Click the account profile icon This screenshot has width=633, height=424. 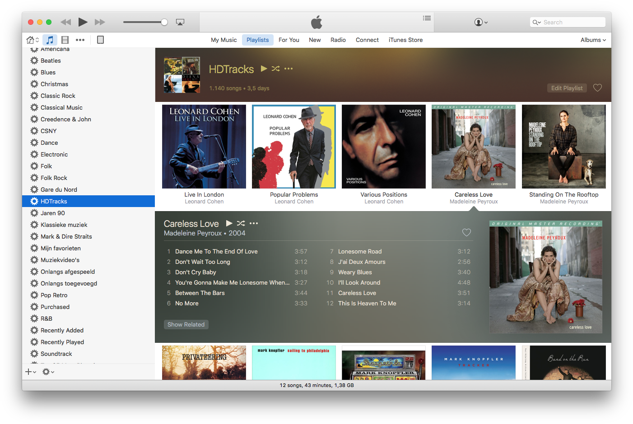479,22
